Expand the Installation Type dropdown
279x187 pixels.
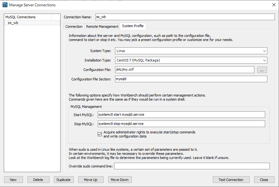click(x=191, y=60)
